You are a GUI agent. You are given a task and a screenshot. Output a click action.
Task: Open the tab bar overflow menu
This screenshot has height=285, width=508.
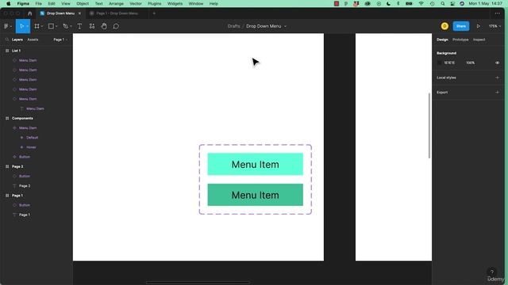click(x=498, y=13)
